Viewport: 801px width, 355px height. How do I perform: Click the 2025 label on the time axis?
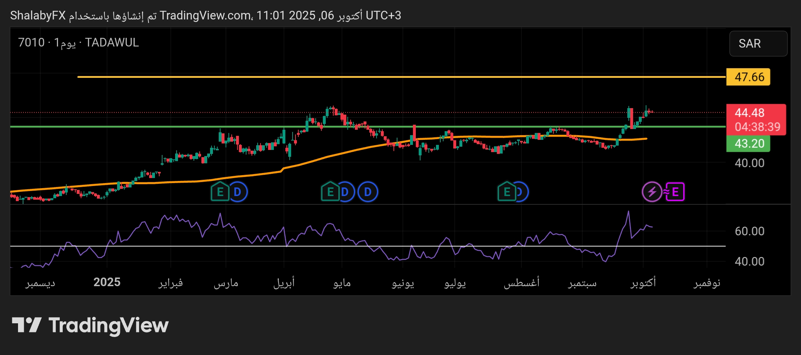[x=107, y=282]
